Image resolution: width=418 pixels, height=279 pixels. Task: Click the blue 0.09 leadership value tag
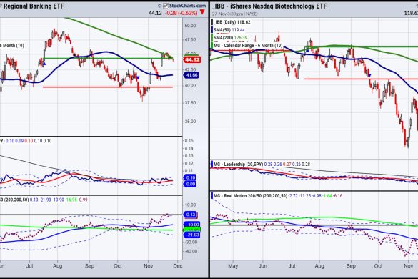click(190, 184)
